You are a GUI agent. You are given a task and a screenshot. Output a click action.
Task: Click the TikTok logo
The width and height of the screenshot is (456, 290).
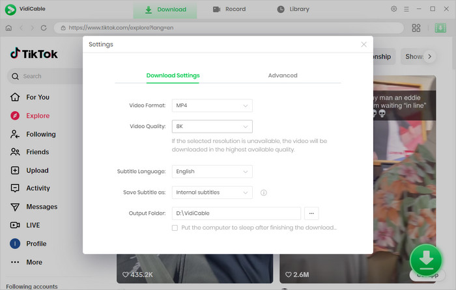pyautogui.click(x=34, y=54)
